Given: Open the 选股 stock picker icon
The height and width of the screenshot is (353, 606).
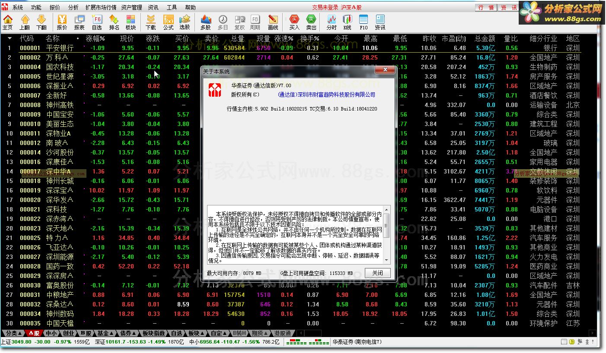Looking at the screenshot, I should tap(185, 22).
